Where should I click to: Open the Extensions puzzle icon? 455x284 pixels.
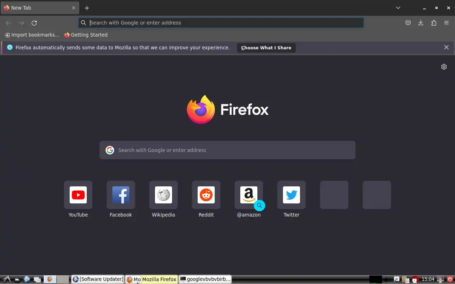[x=434, y=23]
